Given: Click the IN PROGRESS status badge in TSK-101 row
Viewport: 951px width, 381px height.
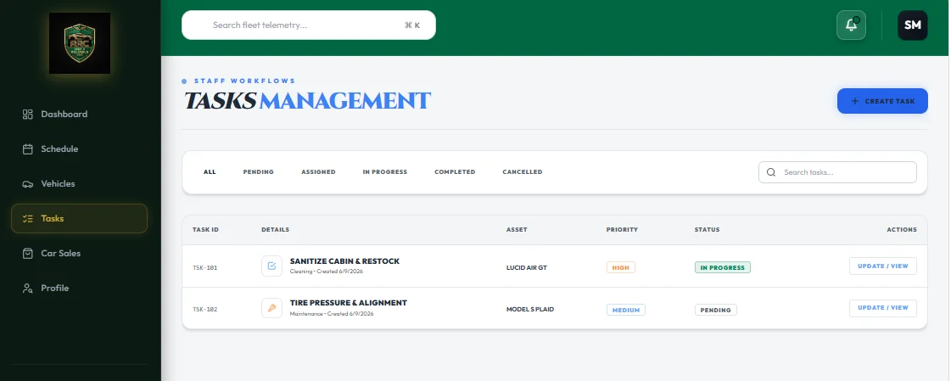Looking at the screenshot, I should pyautogui.click(x=722, y=267).
